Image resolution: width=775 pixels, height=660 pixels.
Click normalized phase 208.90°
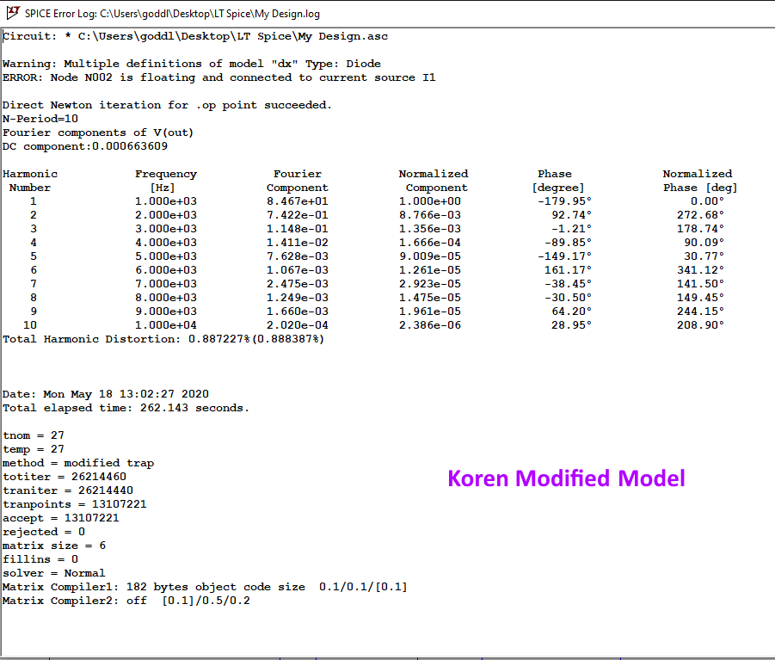[700, 325]
